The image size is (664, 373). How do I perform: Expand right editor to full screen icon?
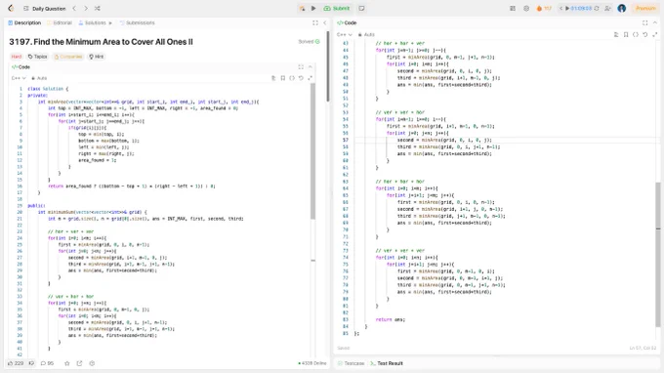click(654, 35)
